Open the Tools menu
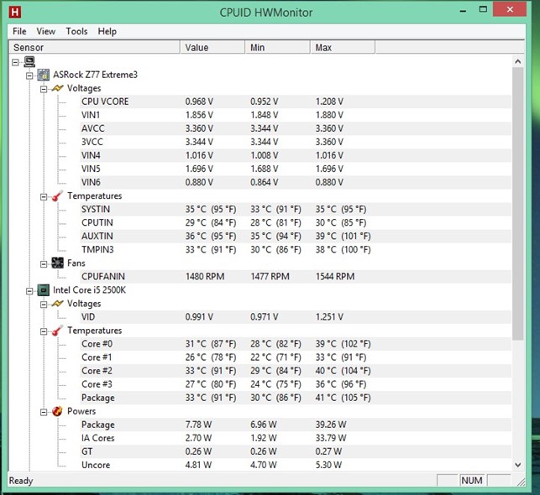540x495 pixels. coord(76,31)
